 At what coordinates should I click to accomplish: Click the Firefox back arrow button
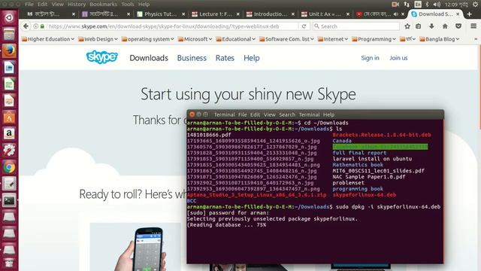26,26
